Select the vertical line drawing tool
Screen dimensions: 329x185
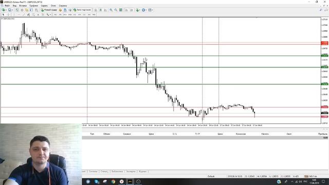click(14, 15)
